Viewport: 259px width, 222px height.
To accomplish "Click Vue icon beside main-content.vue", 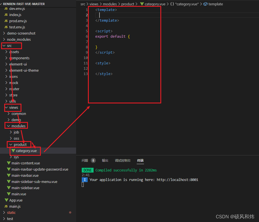I will point(9,163).
